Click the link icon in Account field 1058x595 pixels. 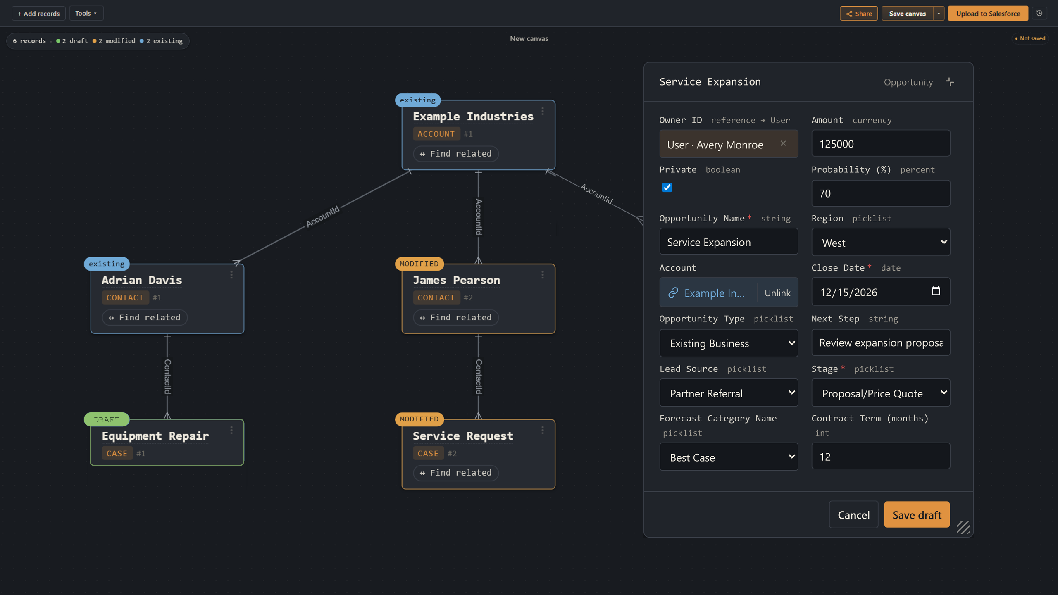point(673,293)
